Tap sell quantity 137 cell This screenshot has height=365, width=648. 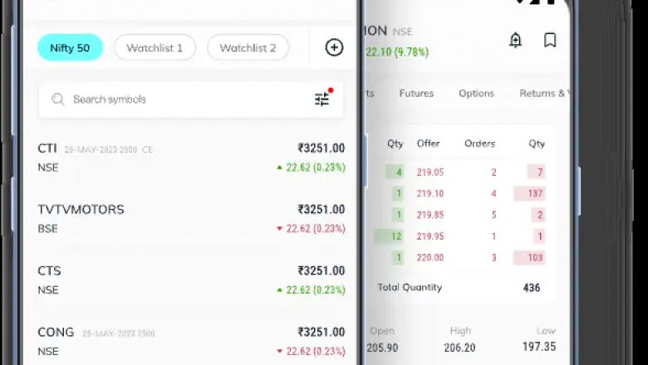529,193
